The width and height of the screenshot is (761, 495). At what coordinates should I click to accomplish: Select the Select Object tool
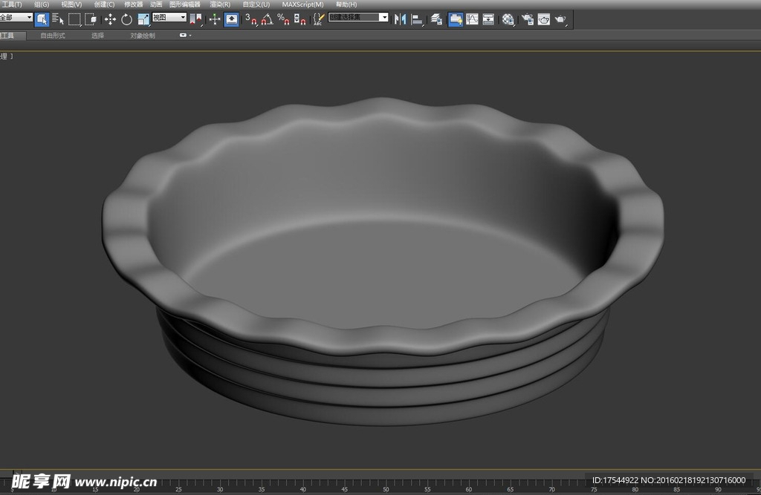click(42, 19)
